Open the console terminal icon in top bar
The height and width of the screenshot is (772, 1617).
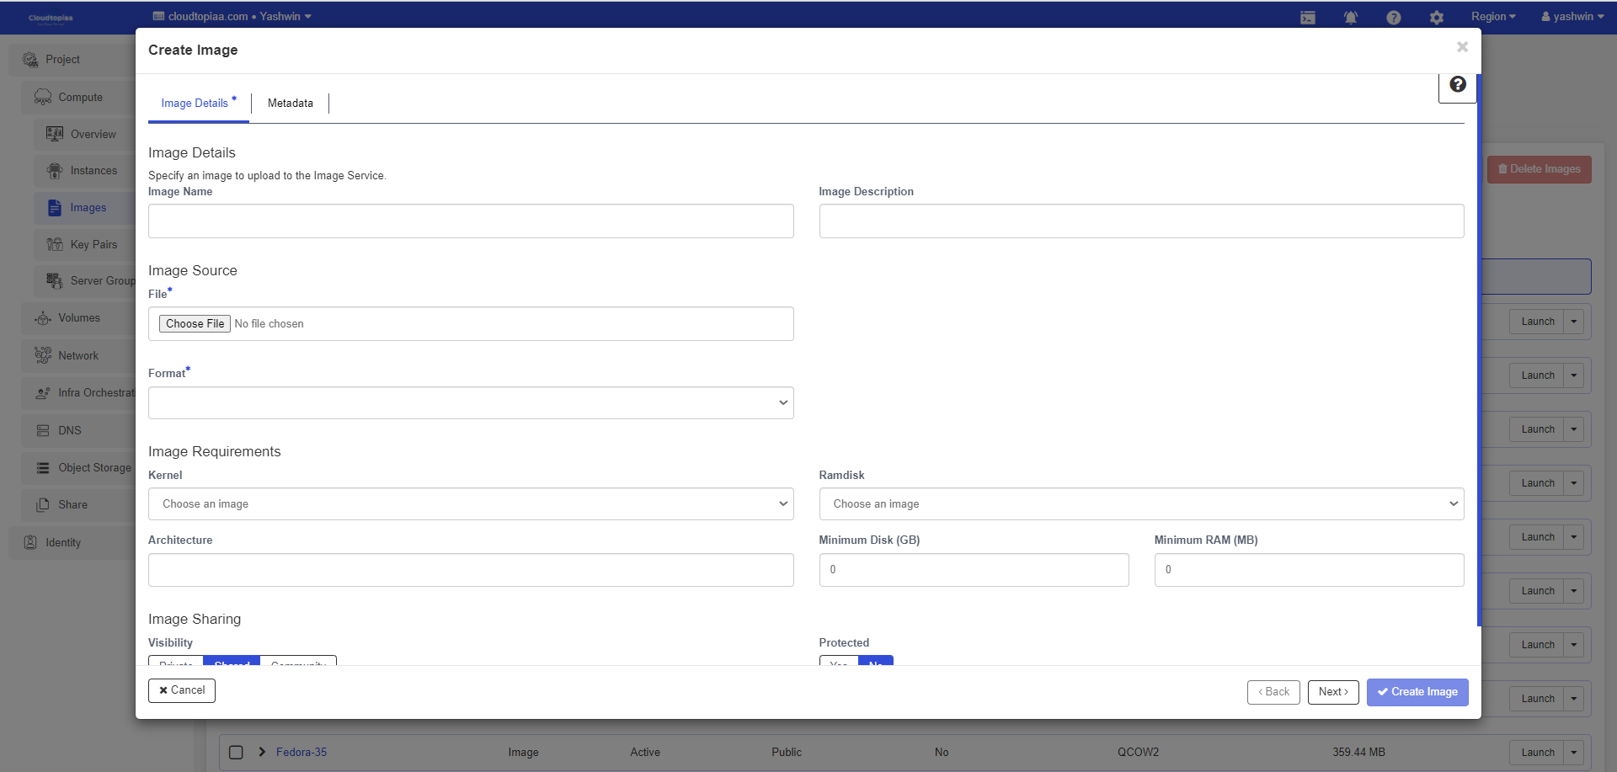1307,18
